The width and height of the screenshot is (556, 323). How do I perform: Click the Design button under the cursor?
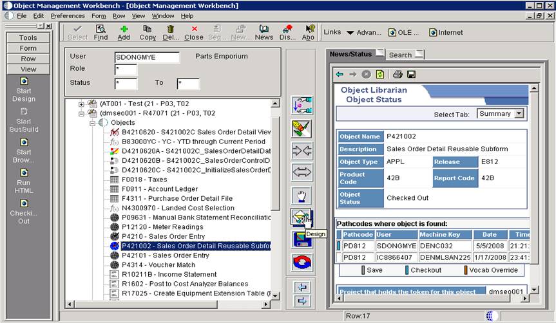302,217
